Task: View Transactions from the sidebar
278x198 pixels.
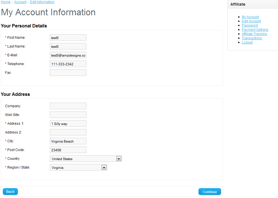Action: point(252,38)
